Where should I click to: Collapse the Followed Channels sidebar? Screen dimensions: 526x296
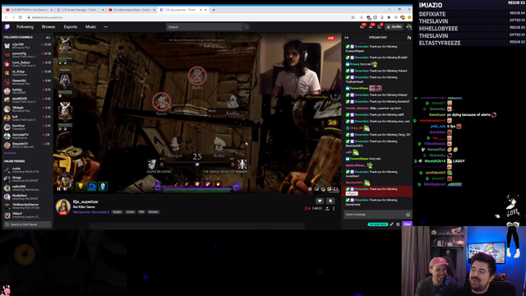(48, 38)
